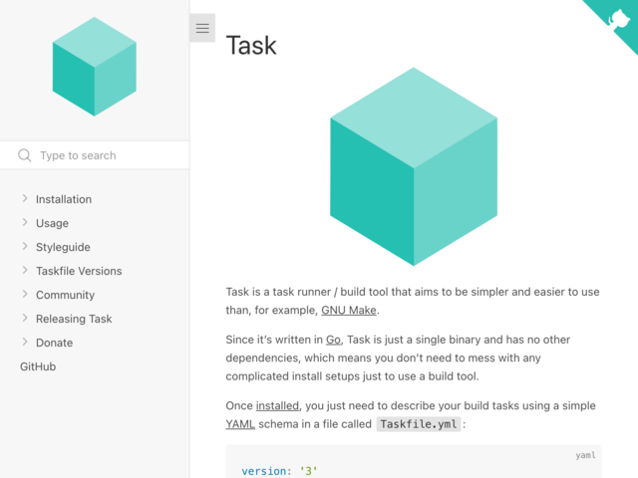
Task: Open the installed link in paragraph
Action: 277,405
